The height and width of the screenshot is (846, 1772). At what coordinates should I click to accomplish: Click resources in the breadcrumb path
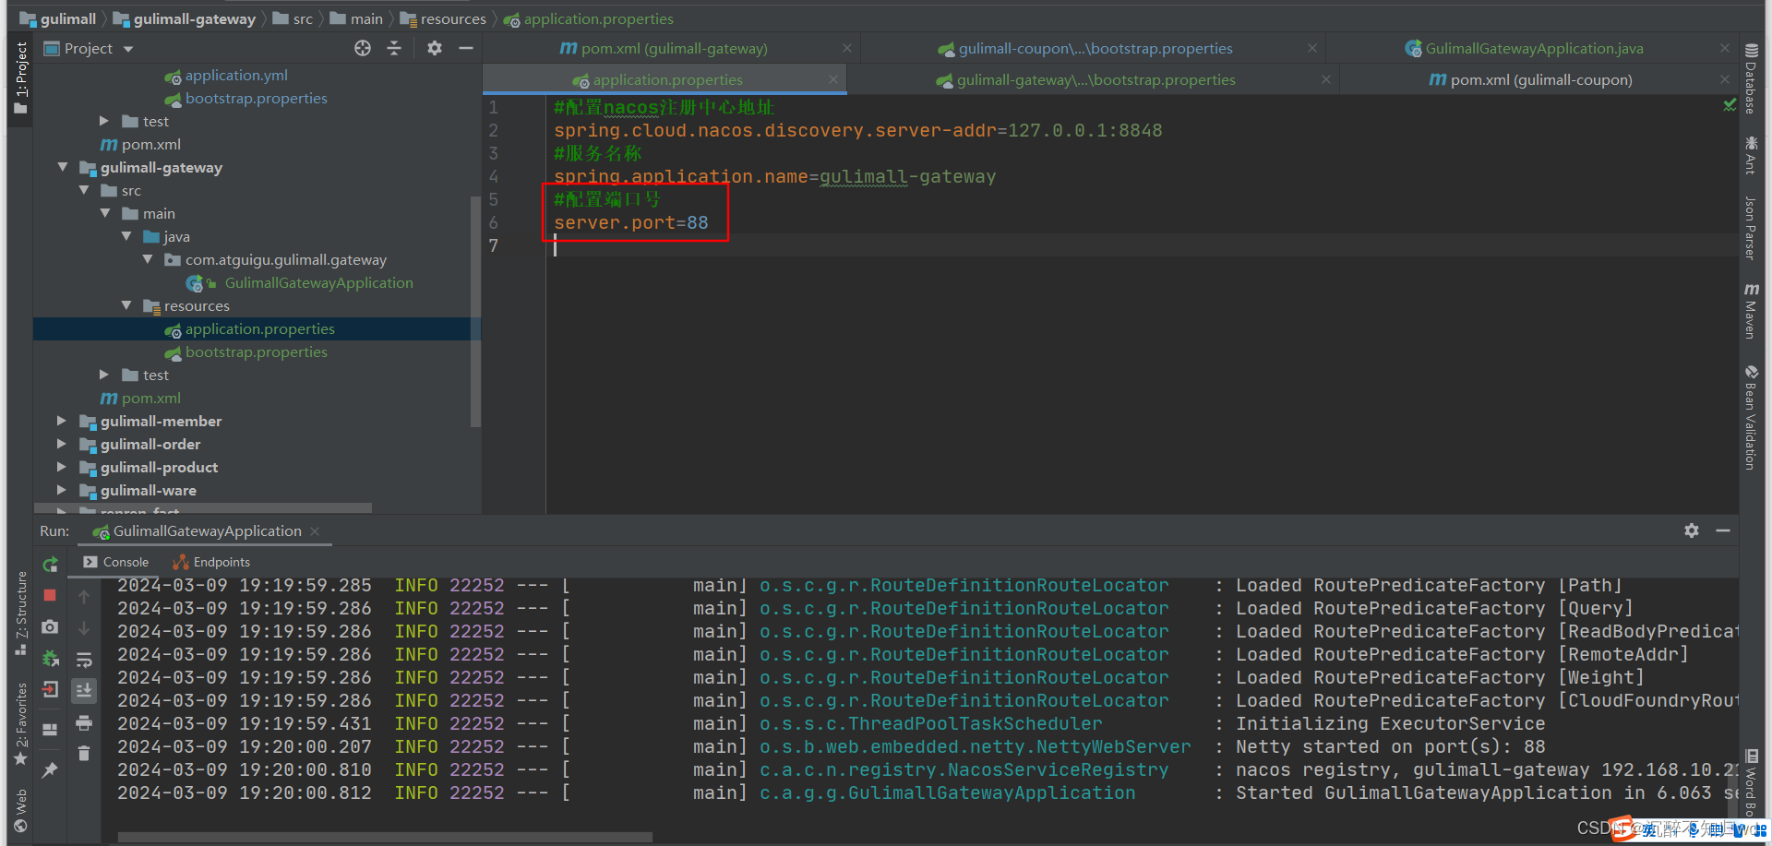(443, 18)
